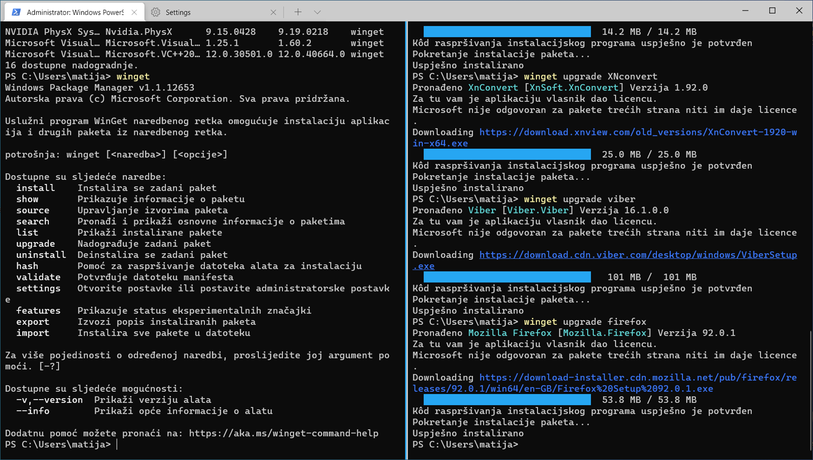The image size is (813, 460).
Task: Click the 'install' command in the help list
Action: (x=36, y=188)
